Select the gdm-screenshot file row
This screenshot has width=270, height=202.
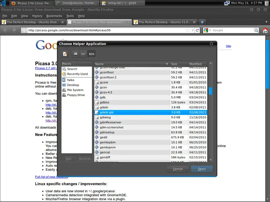coord(151,127)
